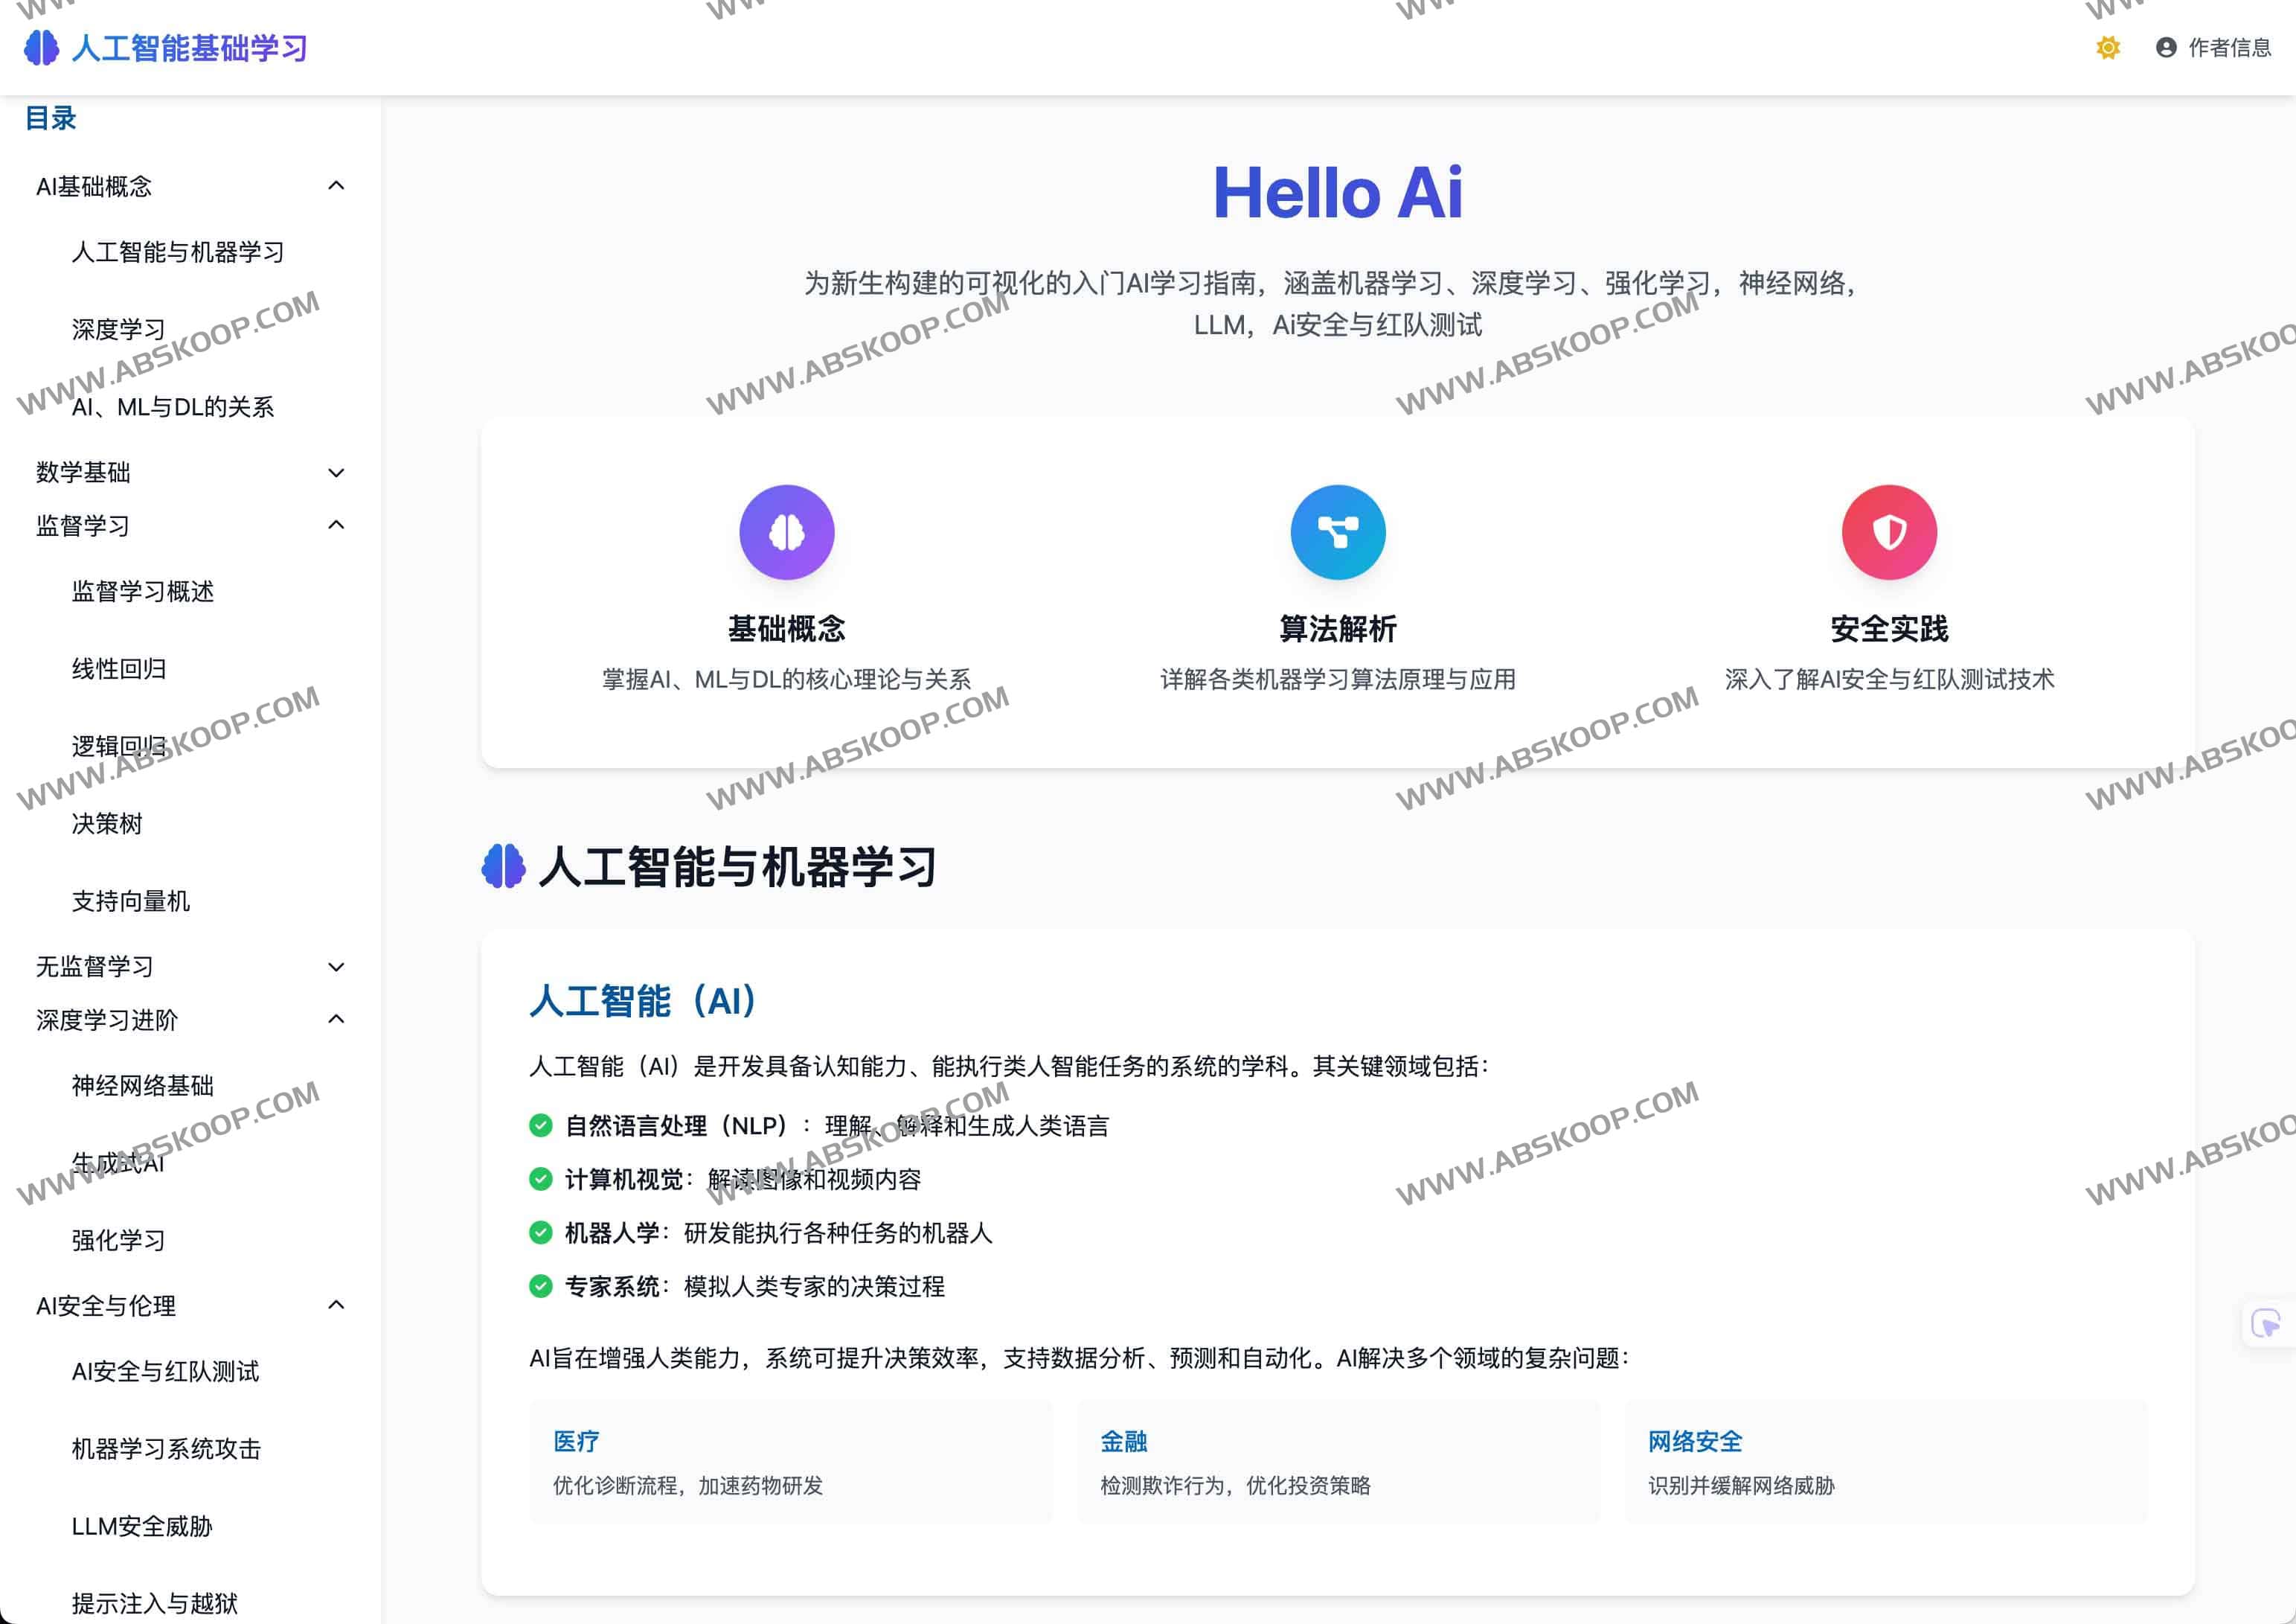Click the brain icon beside 人工智能与机器学习 heading

point(504,866)
